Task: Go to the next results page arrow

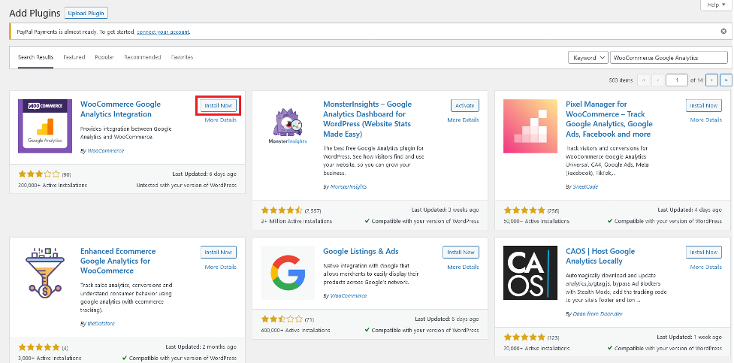Action: [711, 80]
